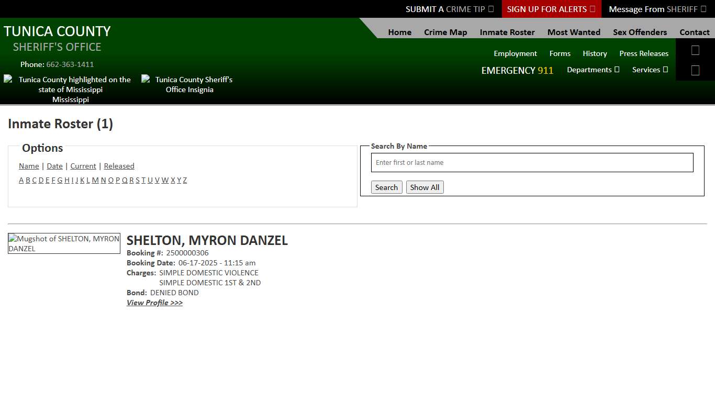This screenshot has width=715, height=402.
Task: Click the Tunica County Sheriff's Office insignia image
Action: pos(187,84)
